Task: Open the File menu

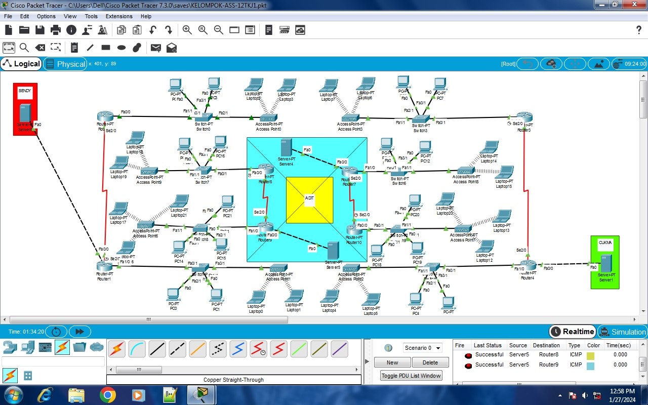Action: [x=8, y=16]
